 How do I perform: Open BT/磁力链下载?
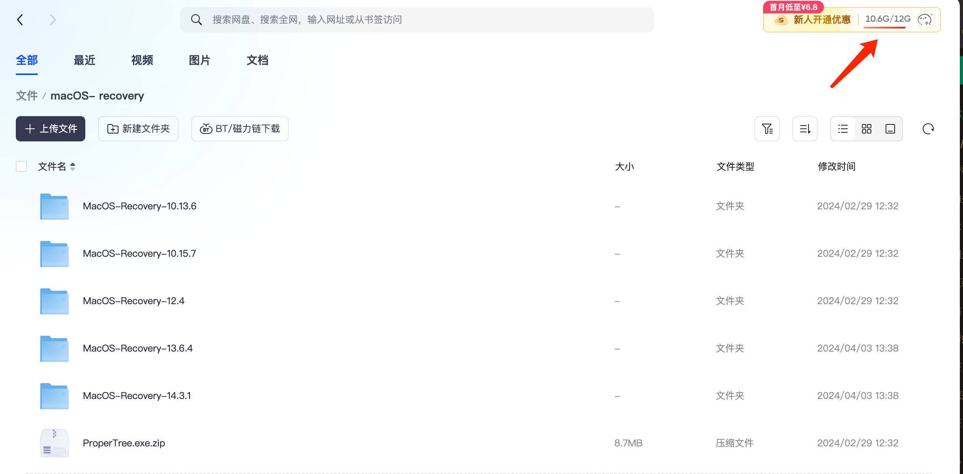[x=240, y=129]
